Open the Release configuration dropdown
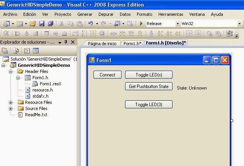This screenshot has width=244, height=166. pyautogui.click(x=178, y=24)
